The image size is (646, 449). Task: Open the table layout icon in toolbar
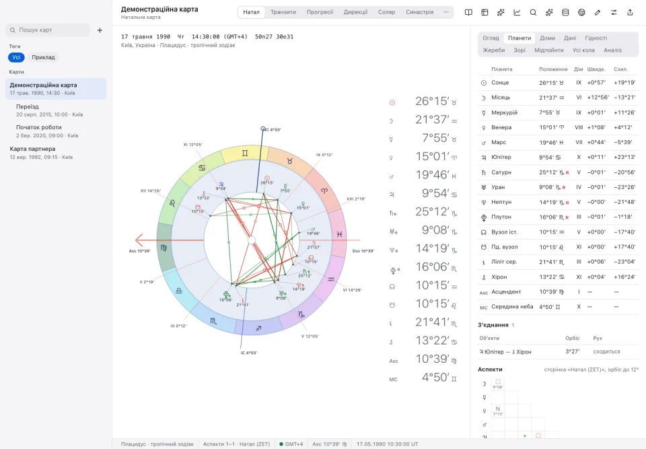pos(485,12)
